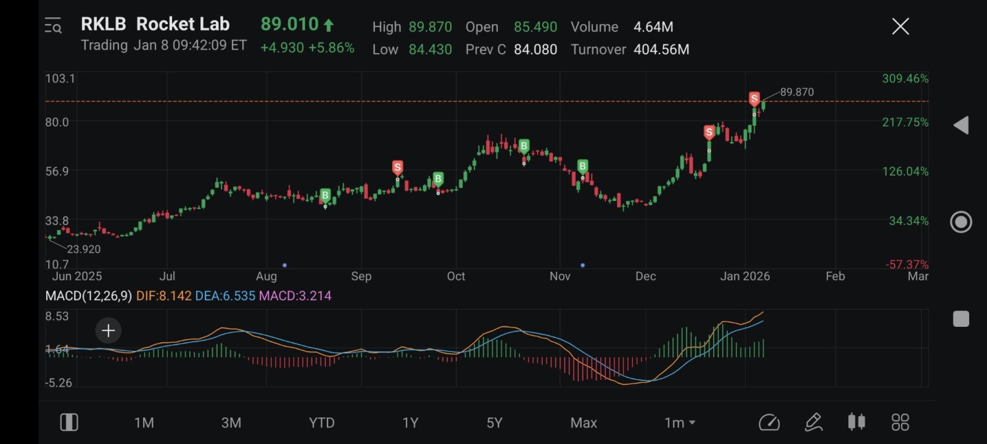Select the pencil drawing tool

(x=814, y=422)
